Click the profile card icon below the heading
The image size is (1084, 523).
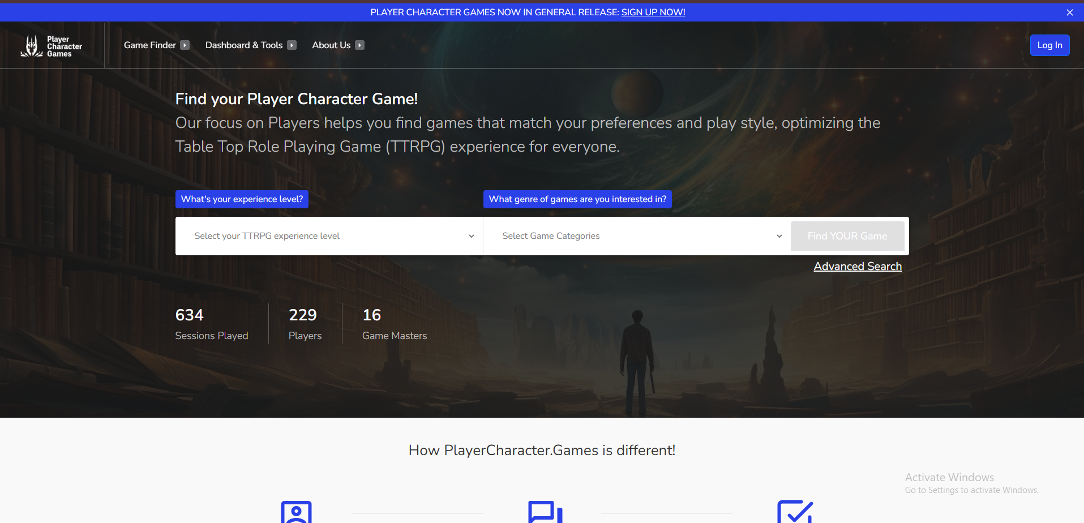click(x=296, y=512)
